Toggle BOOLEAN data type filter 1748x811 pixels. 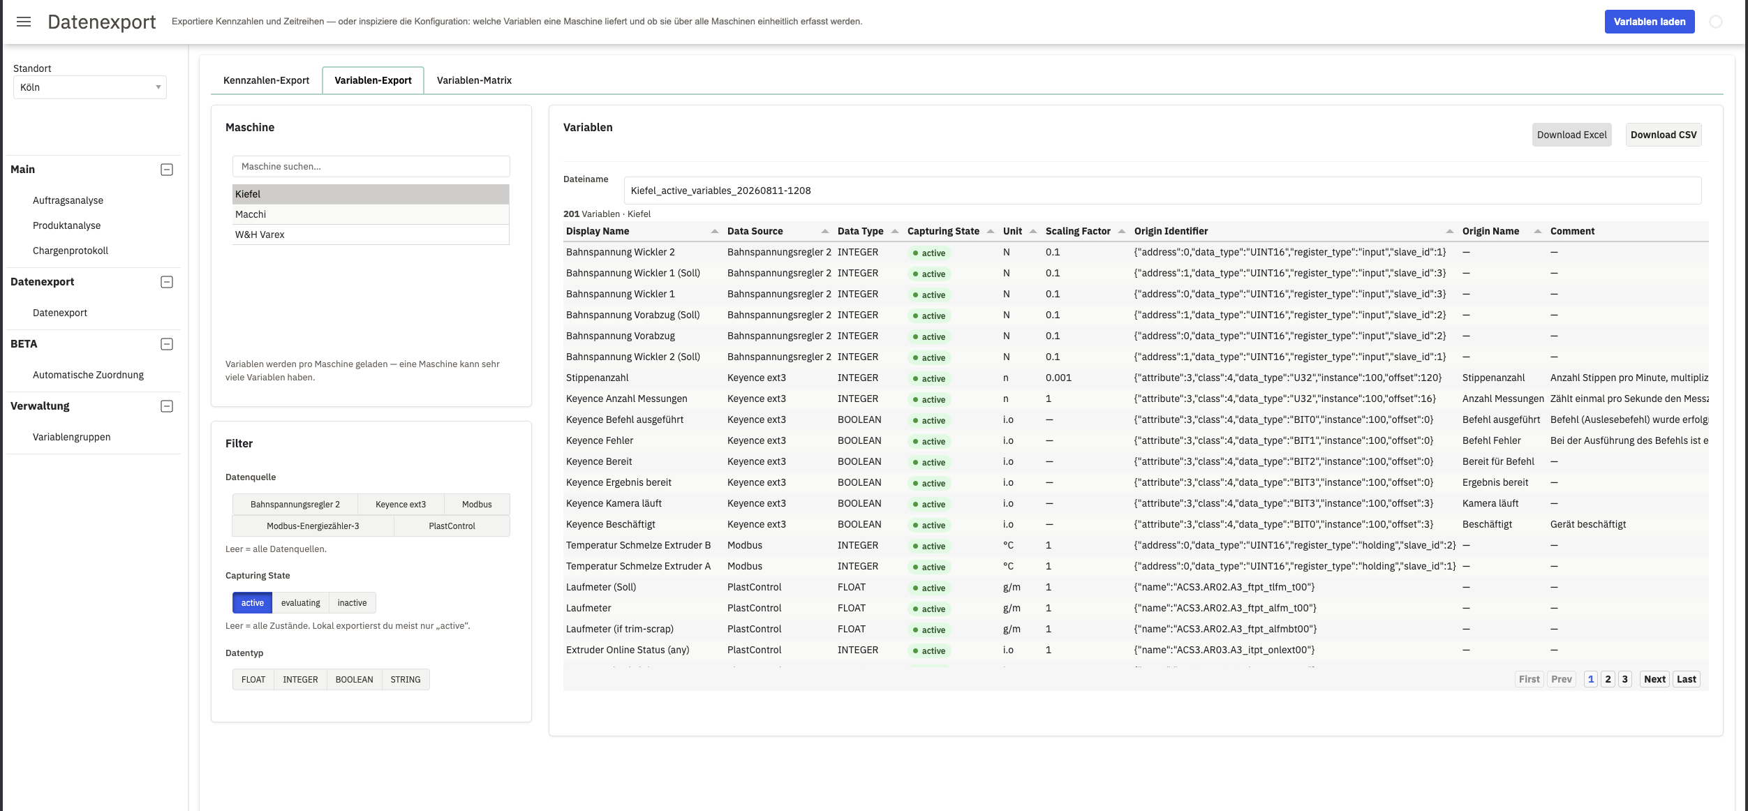[x=355, y=680]
